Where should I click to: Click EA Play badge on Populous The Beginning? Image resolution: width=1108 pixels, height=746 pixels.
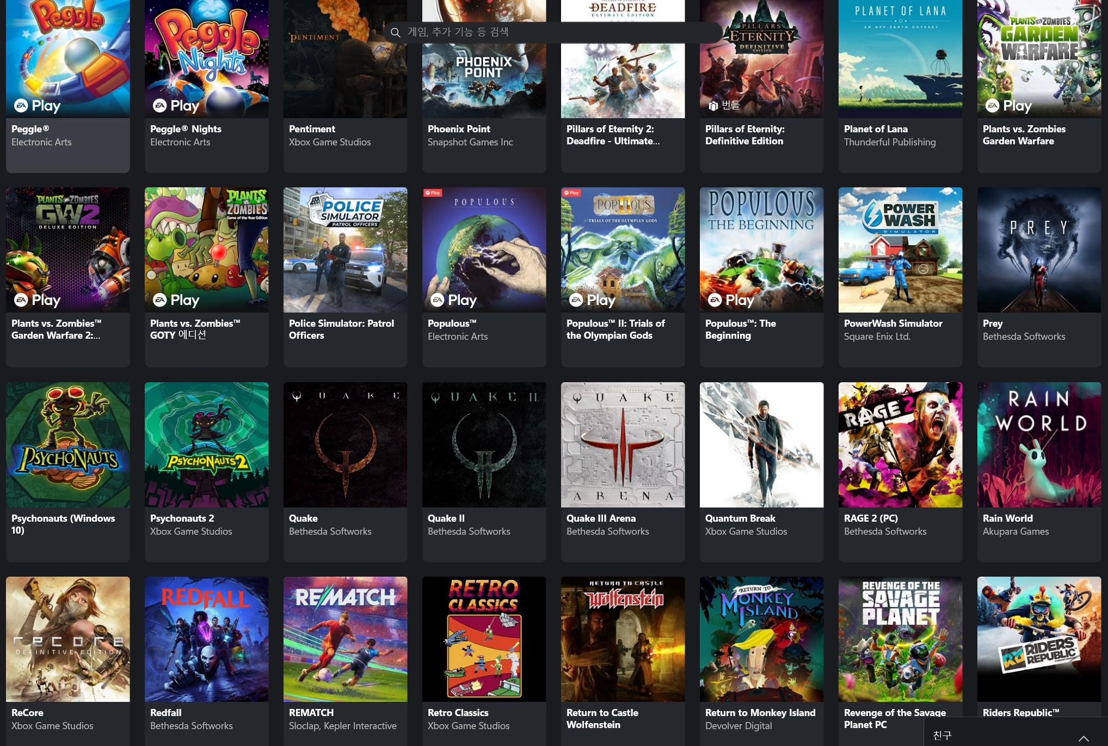click(x=731, y=300)
